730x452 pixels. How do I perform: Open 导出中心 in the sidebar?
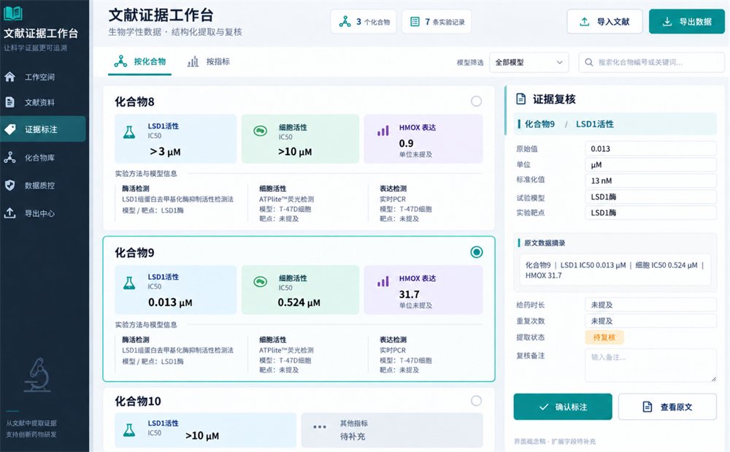[x=43, y=213]
